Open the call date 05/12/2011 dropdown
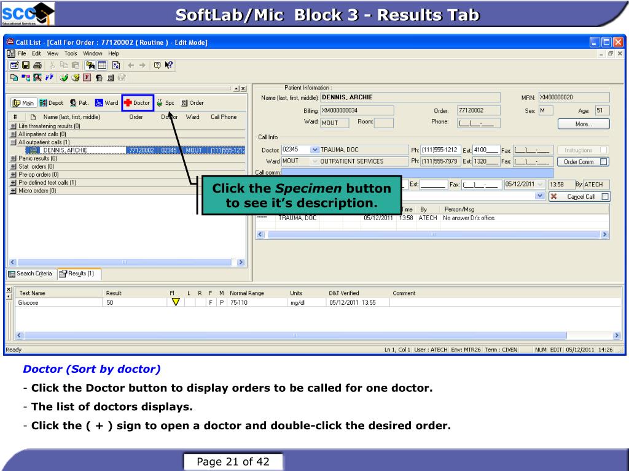629x471 pixels. click(539, 185)
